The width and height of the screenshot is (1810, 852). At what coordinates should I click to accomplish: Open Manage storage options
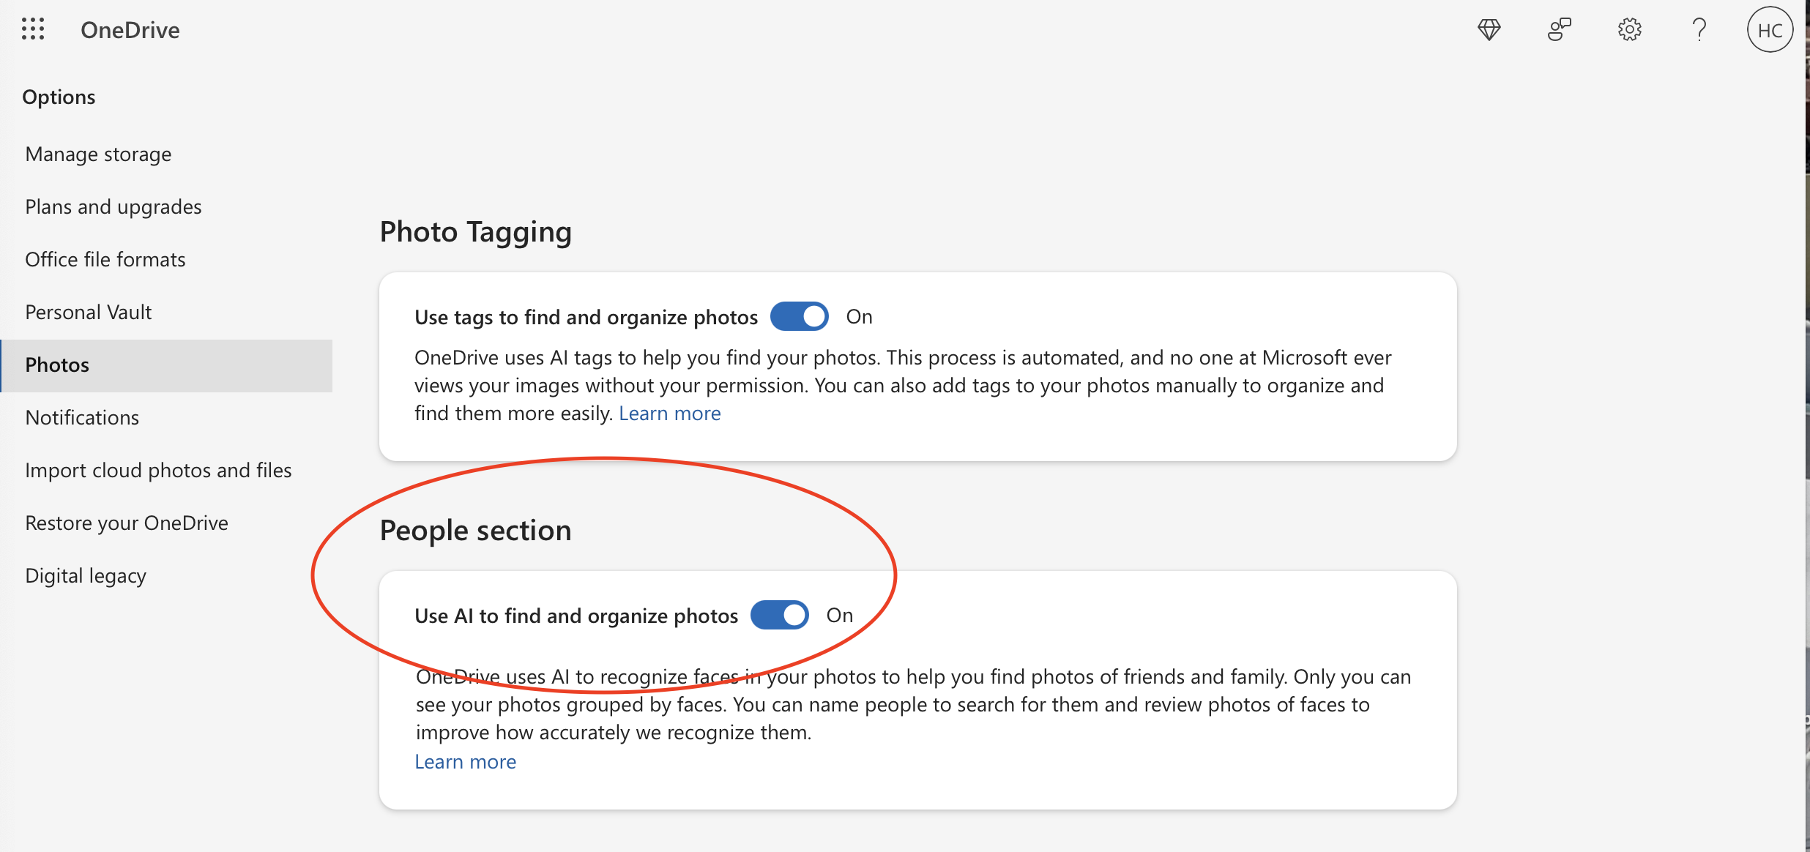pos(98,154)
